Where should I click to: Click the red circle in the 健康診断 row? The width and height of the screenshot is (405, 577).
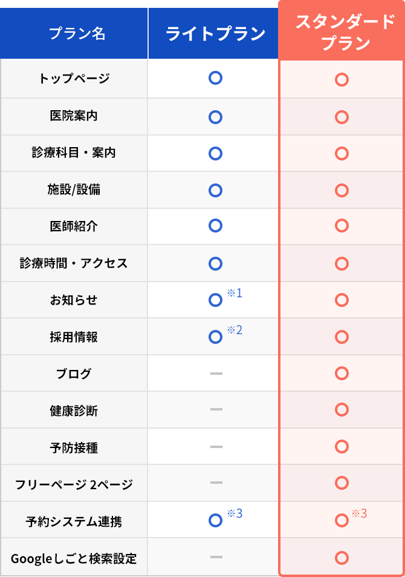[342, 409]
